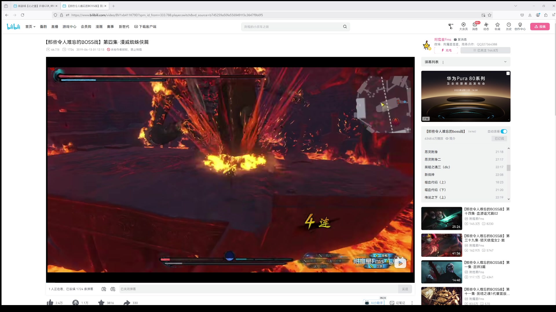556x312 pixels.
Task: Open the 收藏 favorites icon
Action: [498, 26]
